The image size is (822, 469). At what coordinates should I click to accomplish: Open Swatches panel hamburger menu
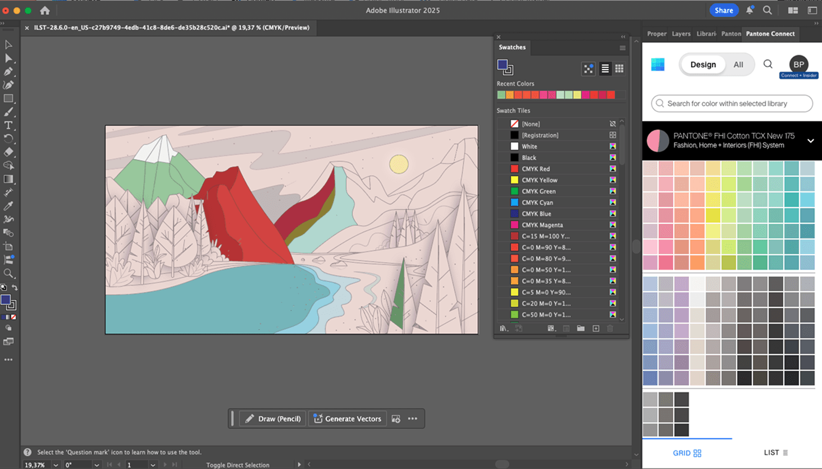(x=622, y=48)
